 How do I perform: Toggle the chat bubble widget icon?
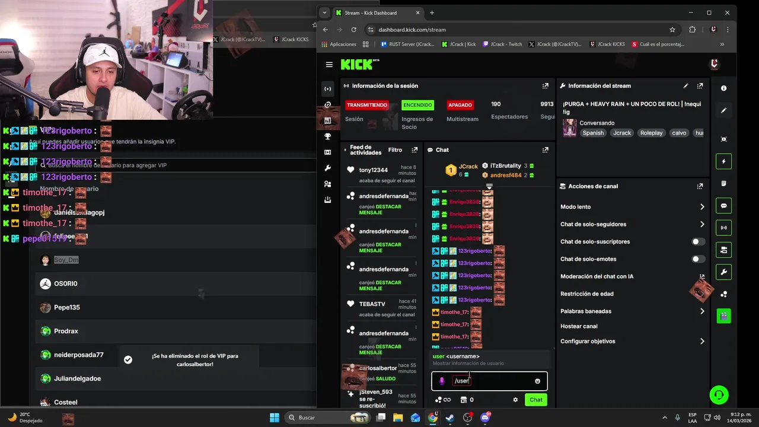click(x=723, y=206)
